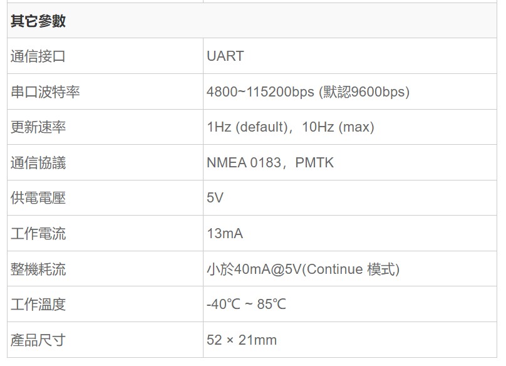Click the 小於40mA@5V consumption value
506x366 pixels.
click(303, 269)
